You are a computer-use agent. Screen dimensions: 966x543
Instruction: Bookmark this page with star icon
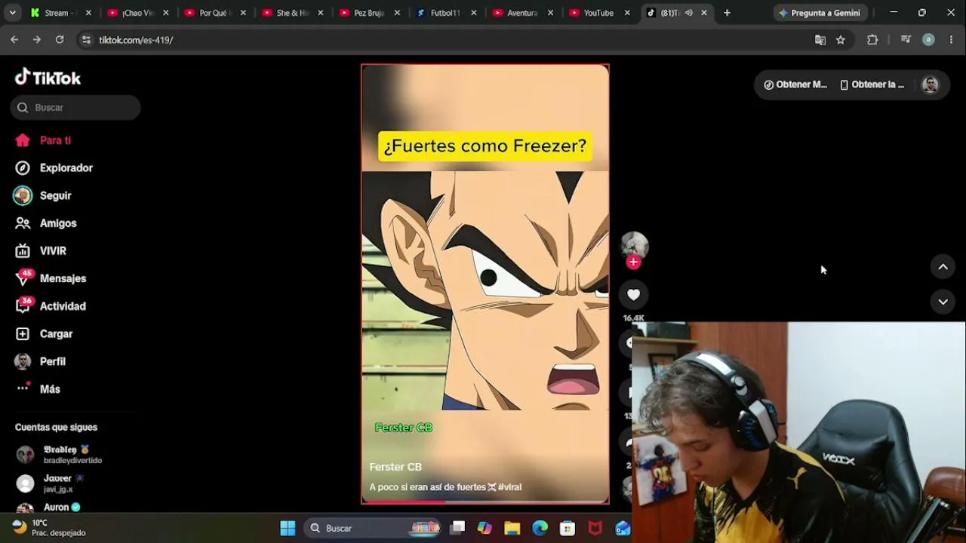[841, 40]
